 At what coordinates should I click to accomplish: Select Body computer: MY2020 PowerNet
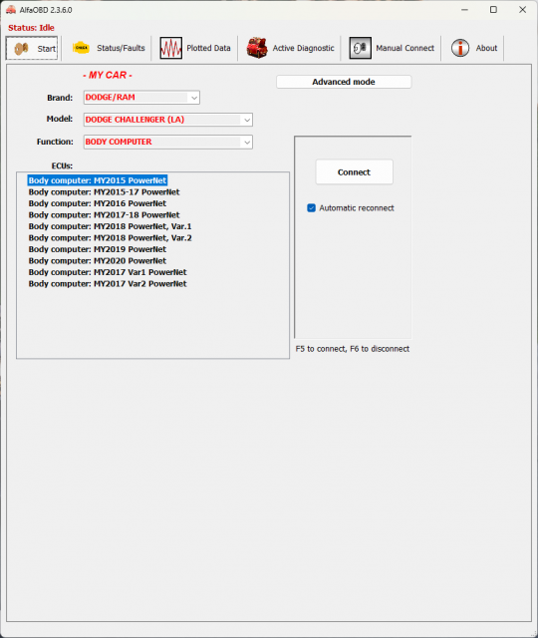pos(98,261)
